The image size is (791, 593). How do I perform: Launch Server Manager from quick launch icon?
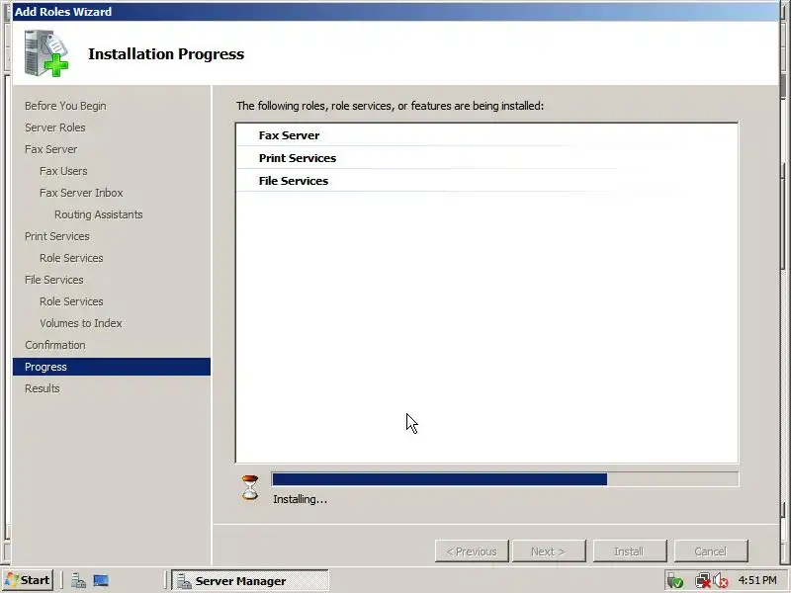pyautogui.click(x=78, y=580)
